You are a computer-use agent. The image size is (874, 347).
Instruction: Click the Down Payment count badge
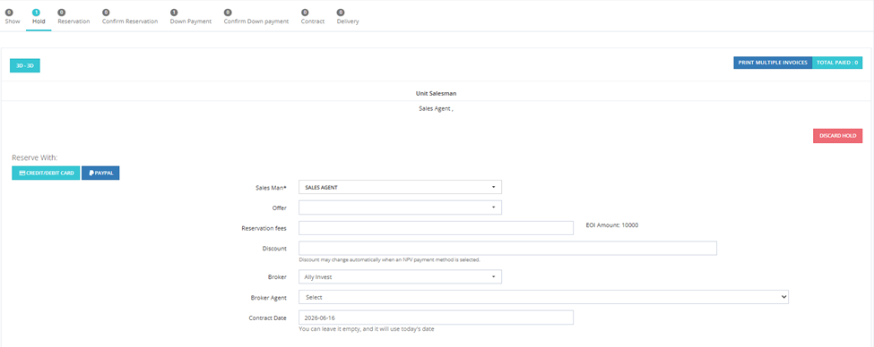(174, 13)
